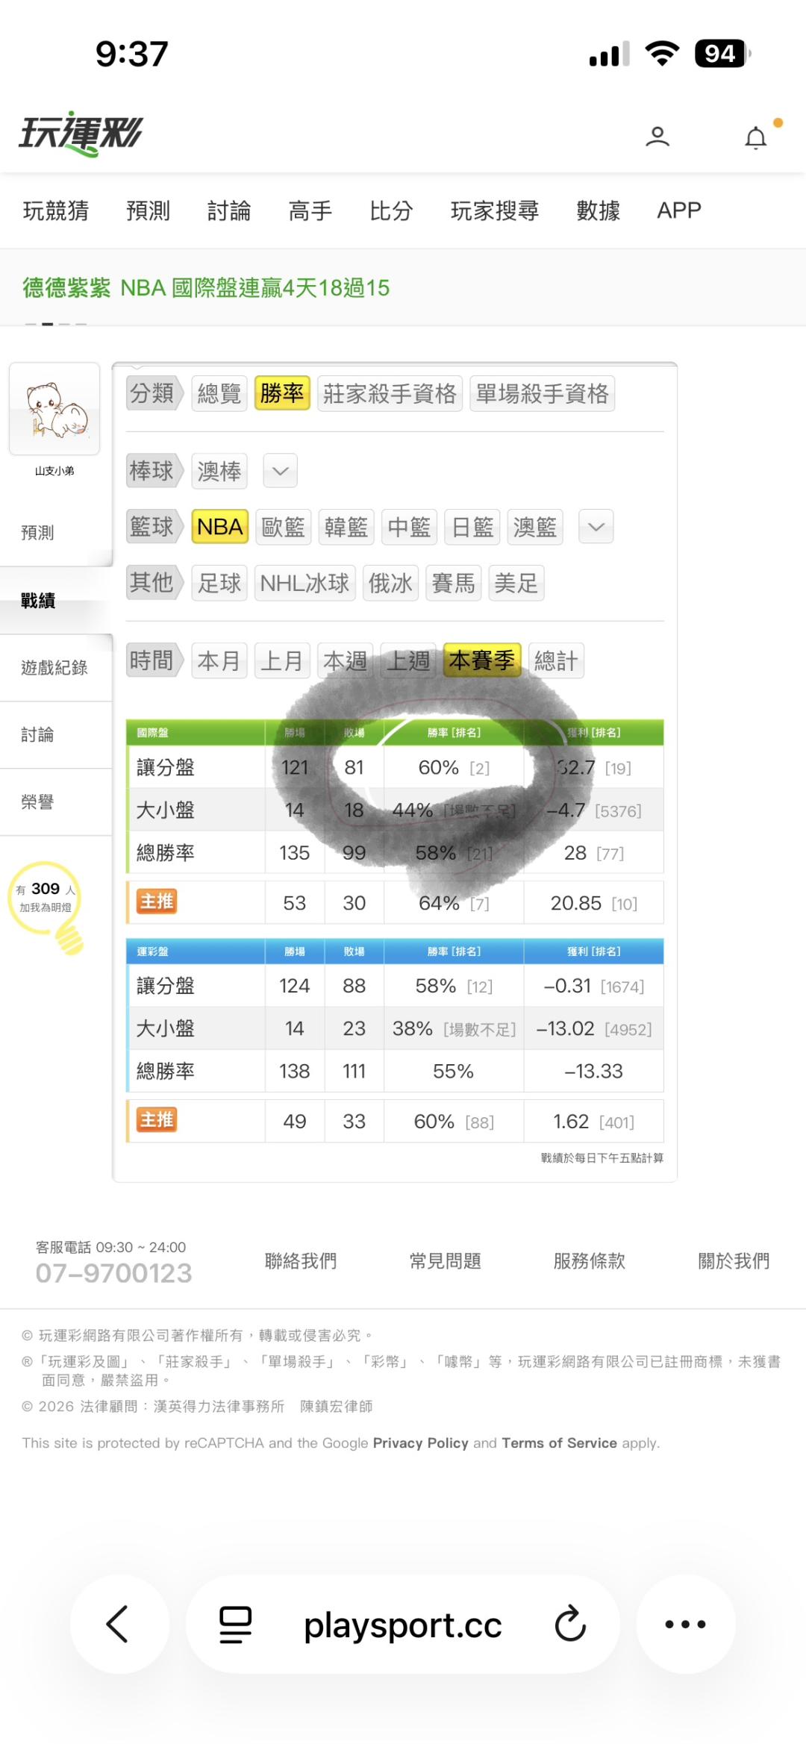This screenshot has height=1744, width=806.
Task: Open the 德德紫紫 NBA winning streak banner
Action: coord(206,288)
